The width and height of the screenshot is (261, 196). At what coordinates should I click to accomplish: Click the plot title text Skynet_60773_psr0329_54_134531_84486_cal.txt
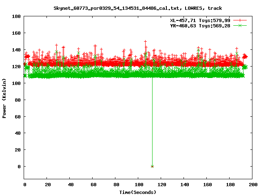click(x=116, y=8)
